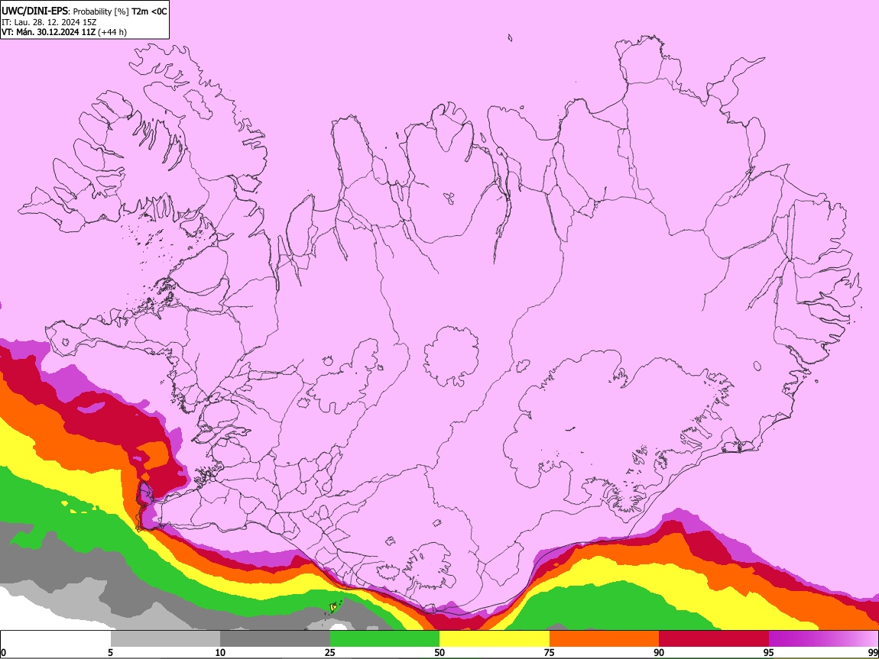The width and height of the screenshot is (879, 659).
Task: Click the green 25–50 legend segment
Action: pyautogui.click(x=384, y=639)
